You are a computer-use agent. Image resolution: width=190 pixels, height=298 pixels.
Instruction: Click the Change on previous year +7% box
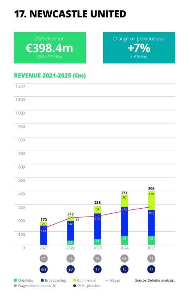coord(139,48)
